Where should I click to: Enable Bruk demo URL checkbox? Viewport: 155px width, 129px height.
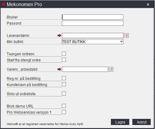(64, 106)
